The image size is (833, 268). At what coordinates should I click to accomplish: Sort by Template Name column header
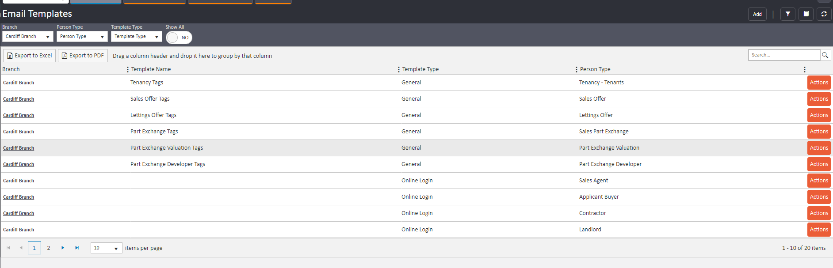[151, 69]
